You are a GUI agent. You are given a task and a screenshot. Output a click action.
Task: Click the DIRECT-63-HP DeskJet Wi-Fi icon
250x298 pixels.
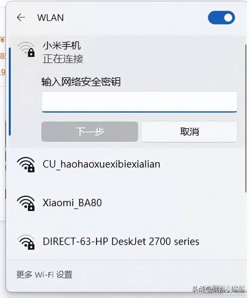pyautogui.click(x=26, y=242)
